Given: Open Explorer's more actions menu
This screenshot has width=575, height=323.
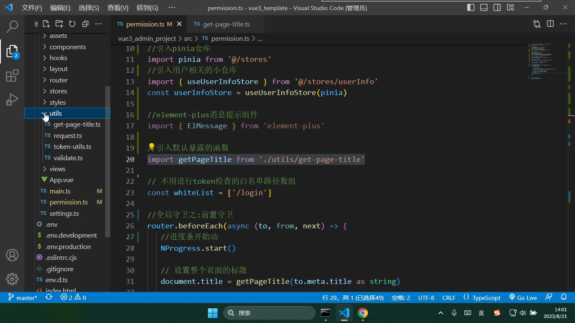Looking at the screenshot, I should coord(98,24).
